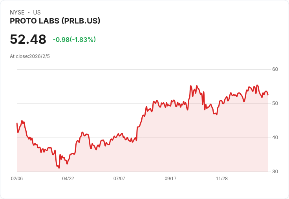
Task: Click the PROTO LABS (PRLB.US) title
Action: coord(55,21)
